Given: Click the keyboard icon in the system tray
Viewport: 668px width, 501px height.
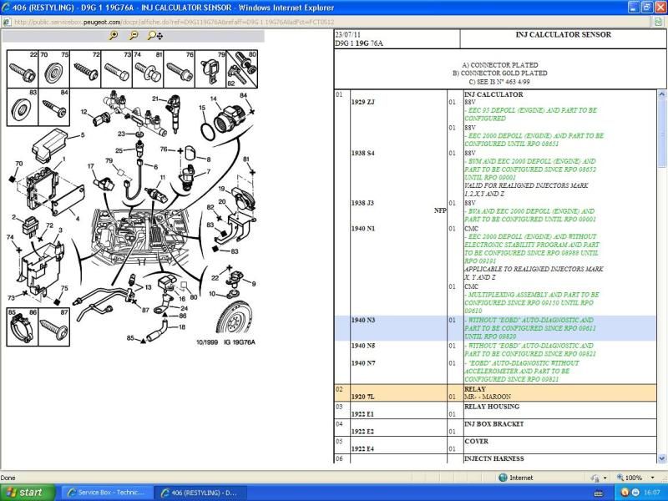Looking at the screenshot, I should 597,493.
